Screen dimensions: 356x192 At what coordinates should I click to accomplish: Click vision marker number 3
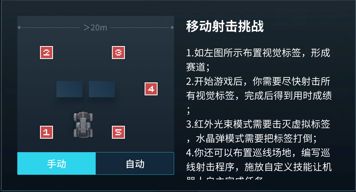[x=118, y=52]
